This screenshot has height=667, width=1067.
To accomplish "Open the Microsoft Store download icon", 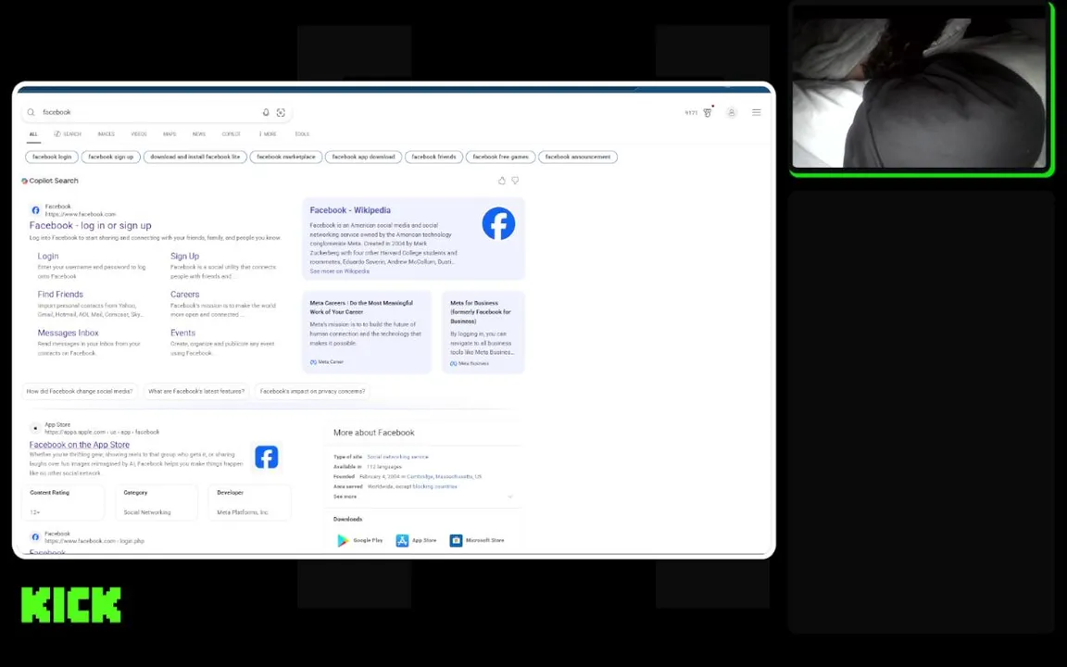I will 456,540.
